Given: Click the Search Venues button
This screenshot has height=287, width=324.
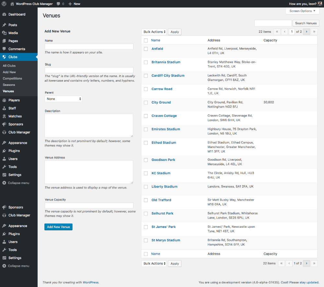Looking at the screenshot, I should 306,23.
